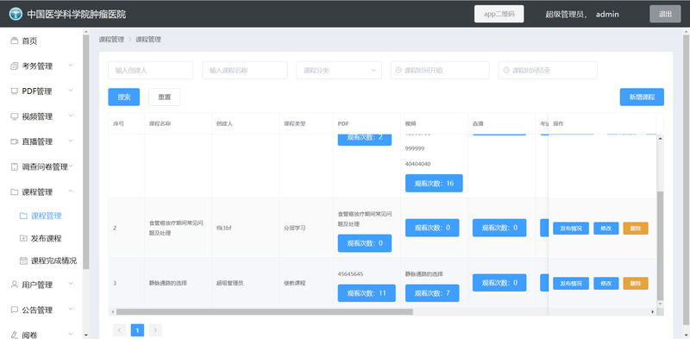Open 首页 in the sidebar
The width and height of the screenshot is (690, 339).
coord(29,41)
